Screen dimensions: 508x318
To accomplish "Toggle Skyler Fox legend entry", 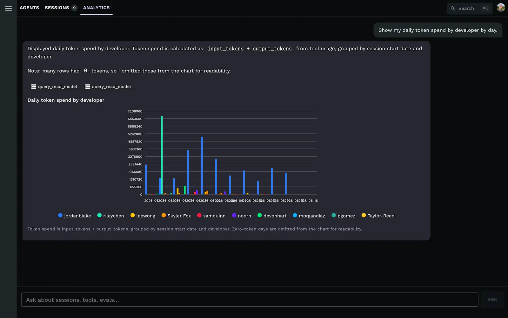I will click(x=176, y=216).
